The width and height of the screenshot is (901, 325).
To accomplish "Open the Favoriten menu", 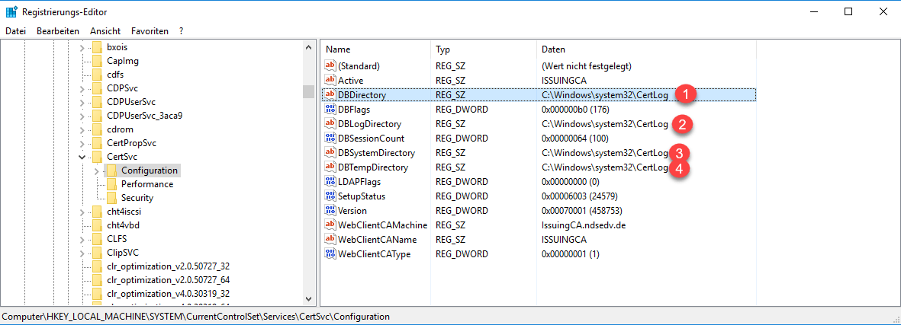I will (150, 31).
